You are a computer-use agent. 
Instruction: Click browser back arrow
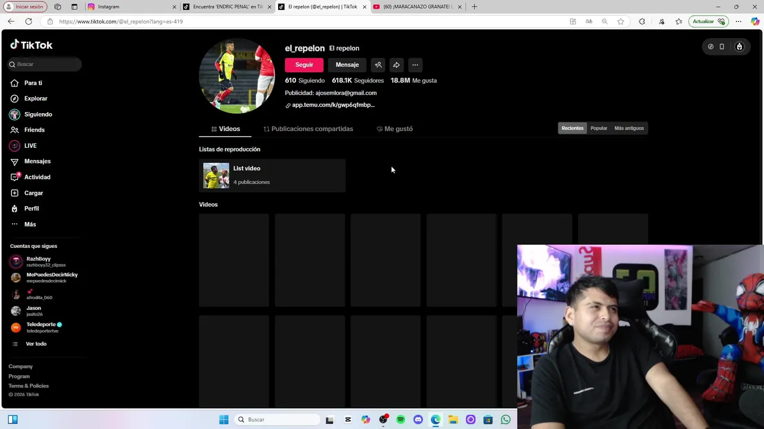(x=11, y=21)
